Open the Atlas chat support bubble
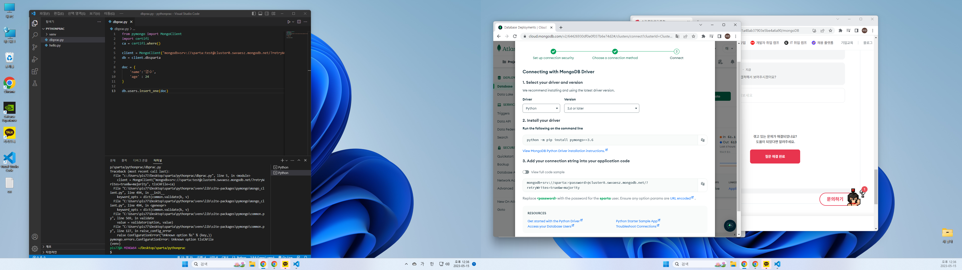The width and height of the screenshot is (962, 270). [730, 225]
